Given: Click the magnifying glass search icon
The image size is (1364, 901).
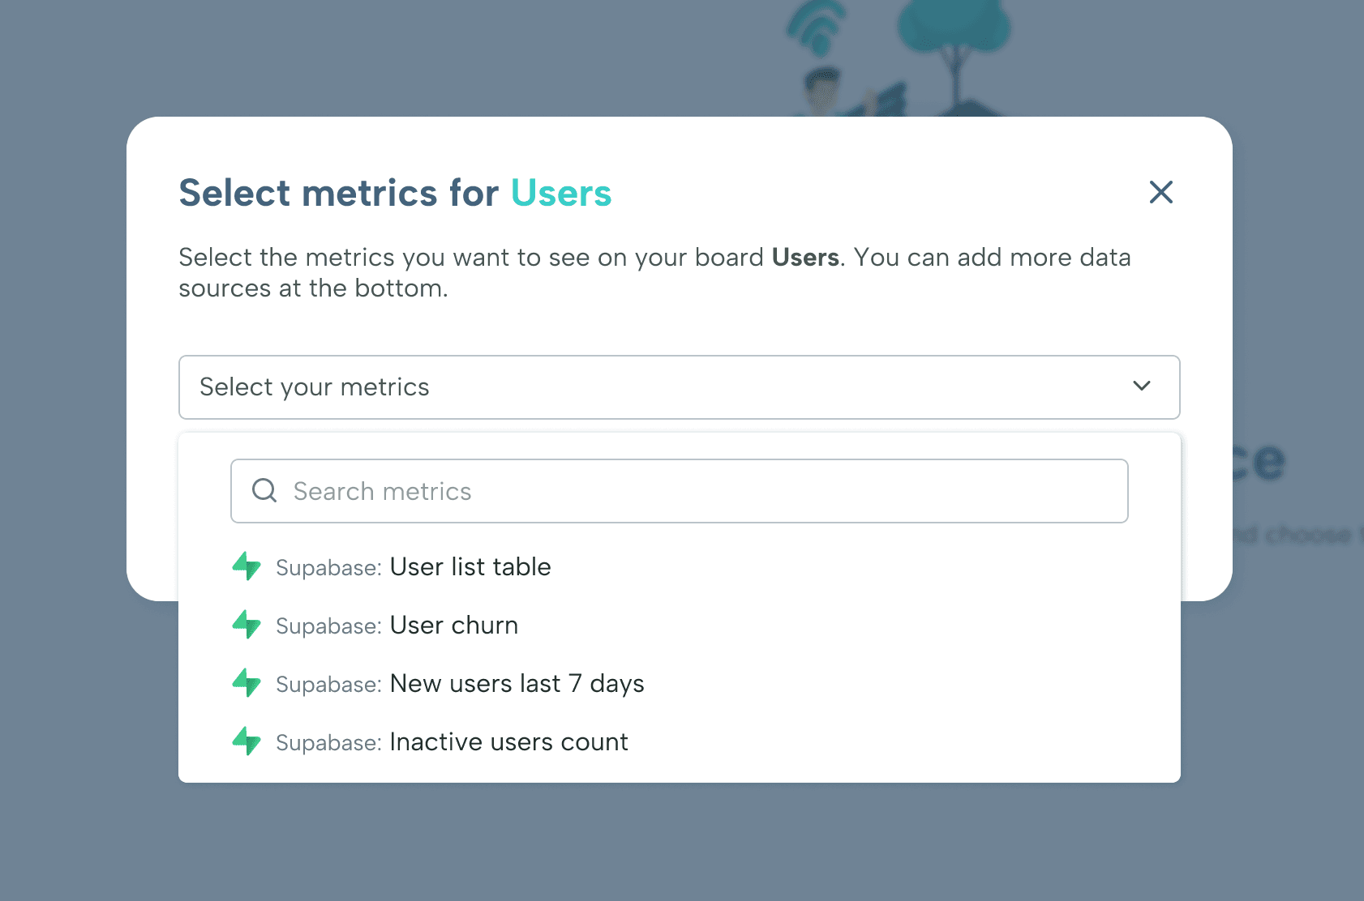Looking at the screenshot, I should tap(264, 490).
